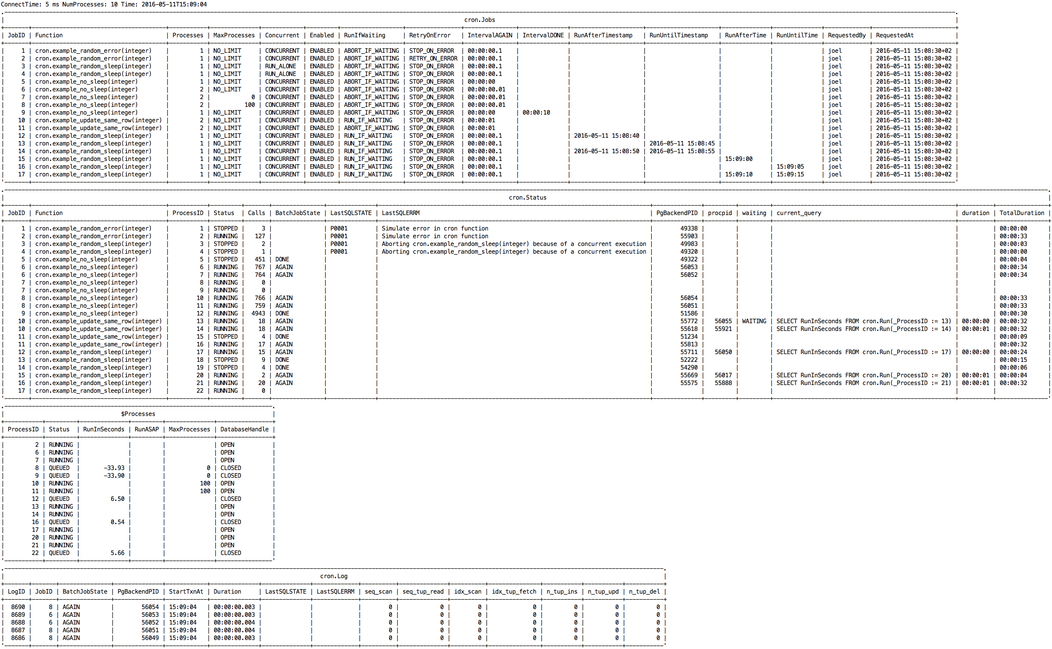Click the -33.93 RunInSeconds value
The height and width of the screenshot is (649, 1052).
click(114, 468)
